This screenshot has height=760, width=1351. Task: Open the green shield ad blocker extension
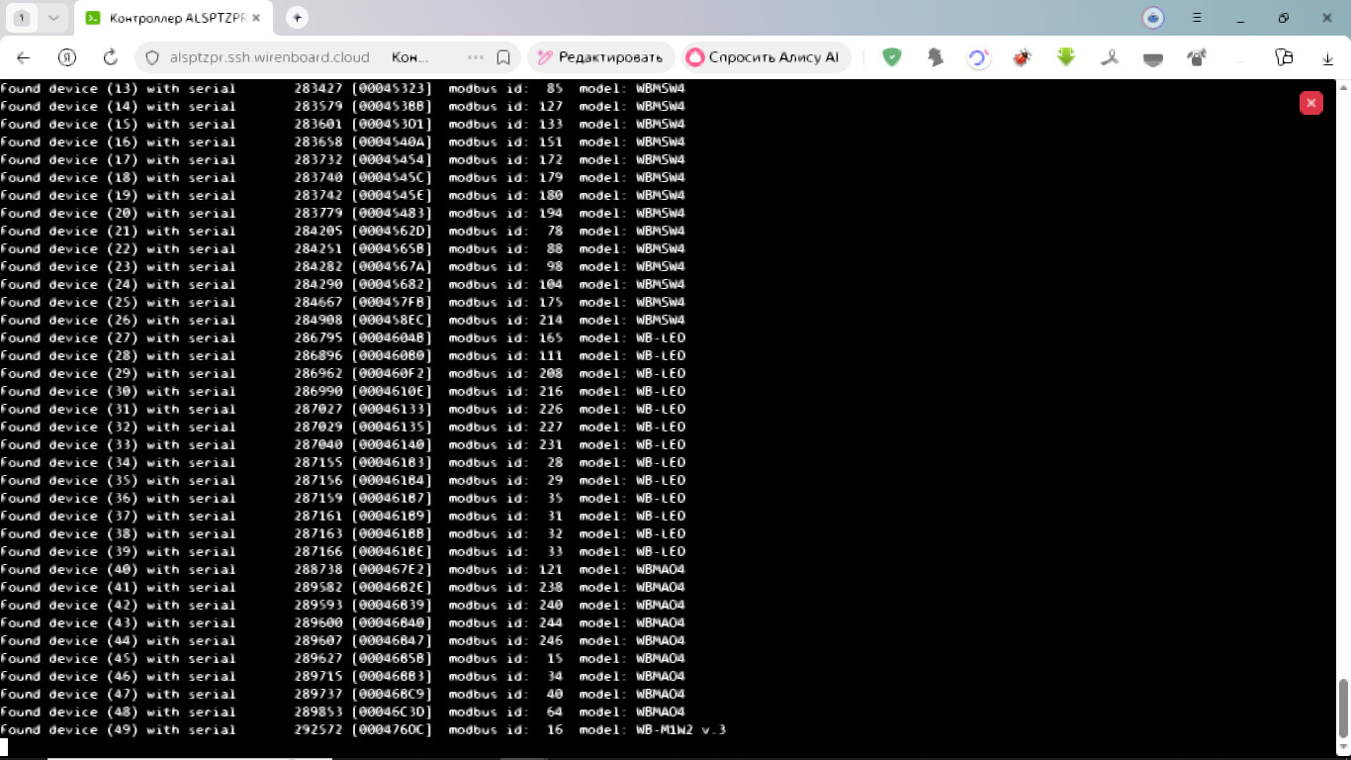pos(892,57)
